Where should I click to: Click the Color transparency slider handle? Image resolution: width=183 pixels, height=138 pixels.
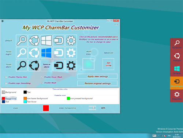pos(93,108)
